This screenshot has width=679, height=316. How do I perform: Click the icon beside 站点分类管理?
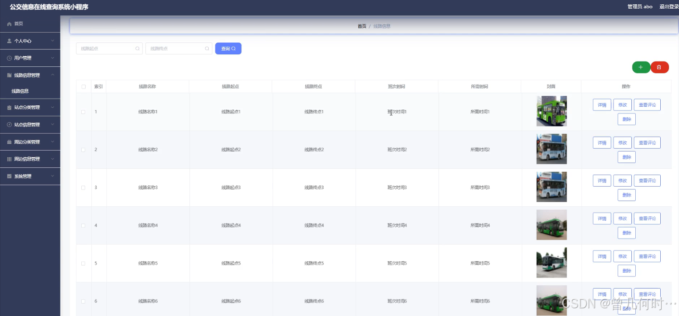click(9, 108)
